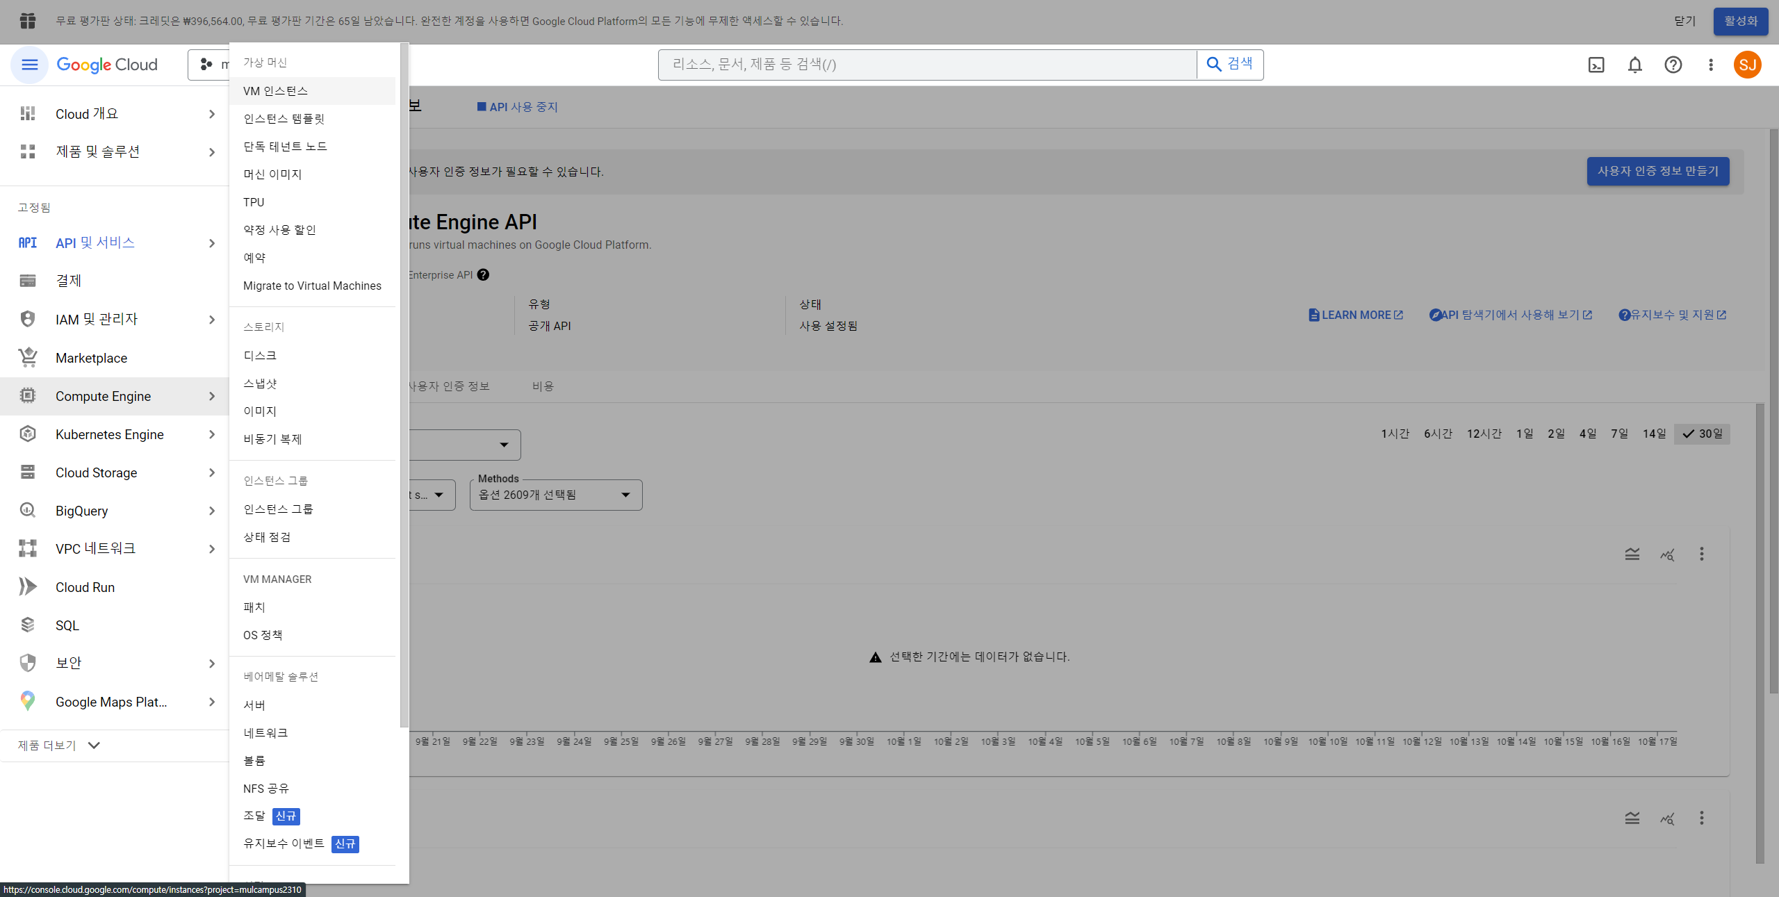
Task: Open Cloud Shell terminal icon
Action: click(x=1596, y=65)
